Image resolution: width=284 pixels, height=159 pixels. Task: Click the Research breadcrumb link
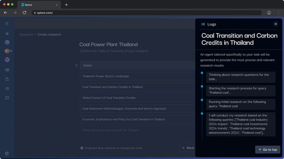[26, 35]
